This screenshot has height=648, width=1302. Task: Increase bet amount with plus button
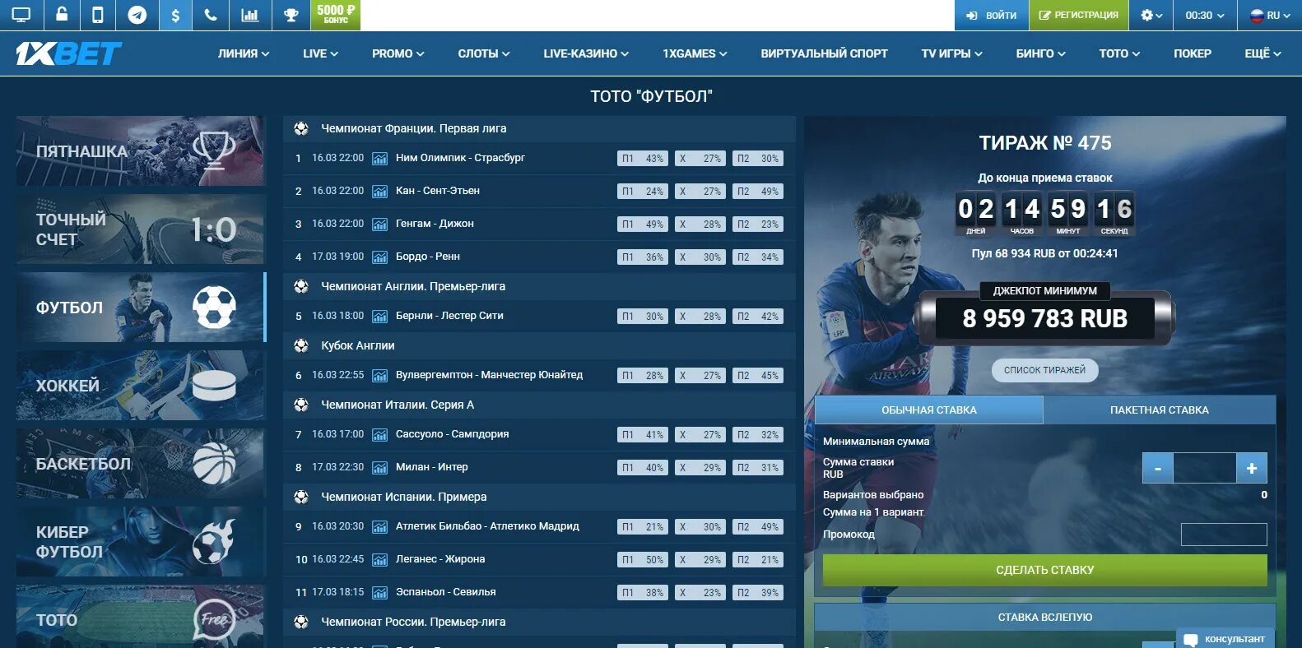coord(1252,468)
